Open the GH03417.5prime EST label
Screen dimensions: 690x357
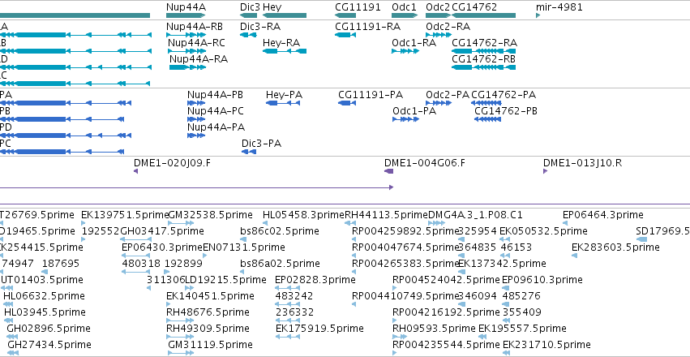click(x=162, y=231)
